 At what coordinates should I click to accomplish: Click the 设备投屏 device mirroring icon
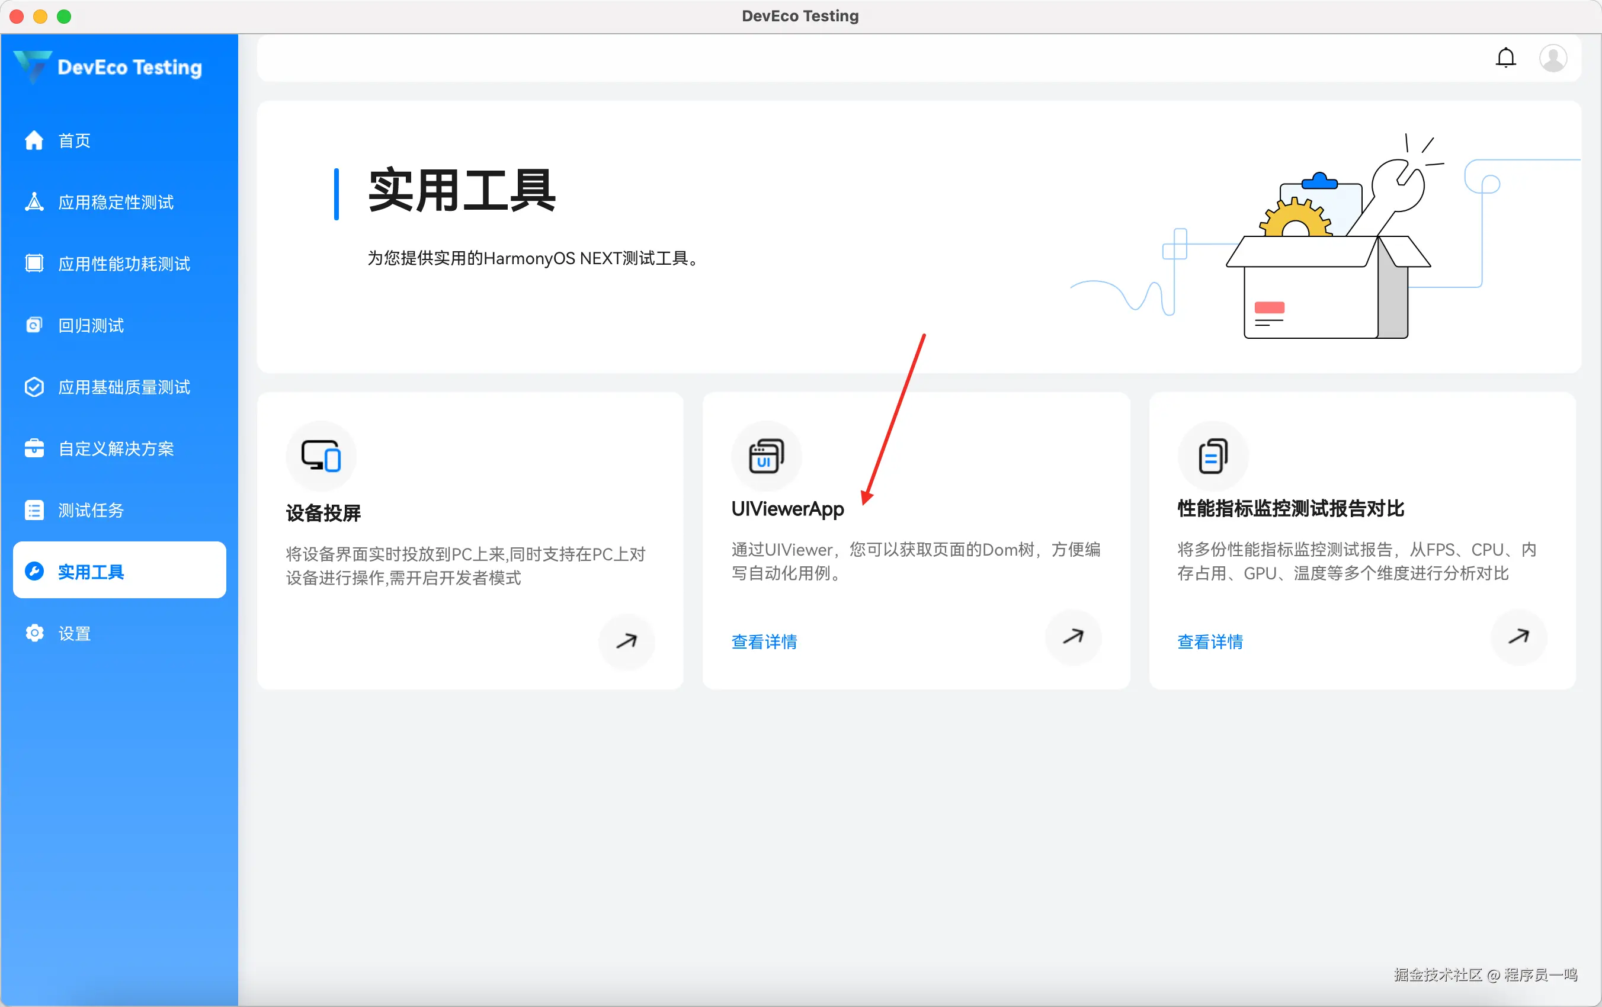tap(321, 456)
